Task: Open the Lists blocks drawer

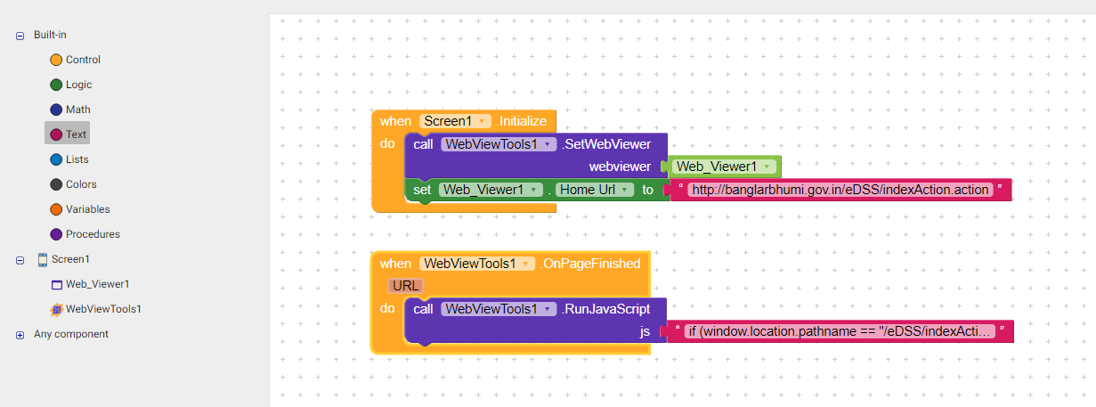Action: [x=69, y=159]
